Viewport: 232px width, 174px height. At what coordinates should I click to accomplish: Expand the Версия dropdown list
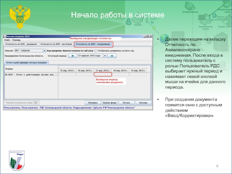coord(44,50)
